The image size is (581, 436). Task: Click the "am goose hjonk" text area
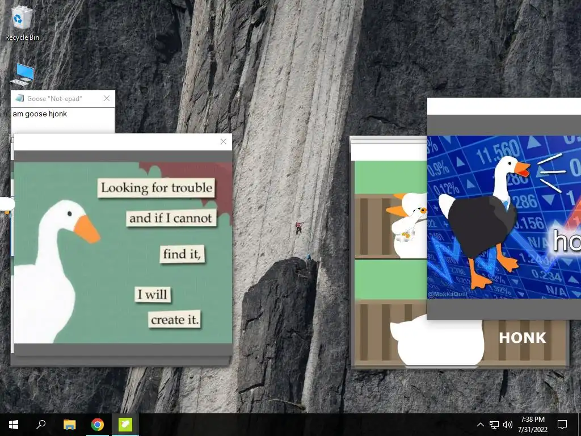tap(63, 120)
